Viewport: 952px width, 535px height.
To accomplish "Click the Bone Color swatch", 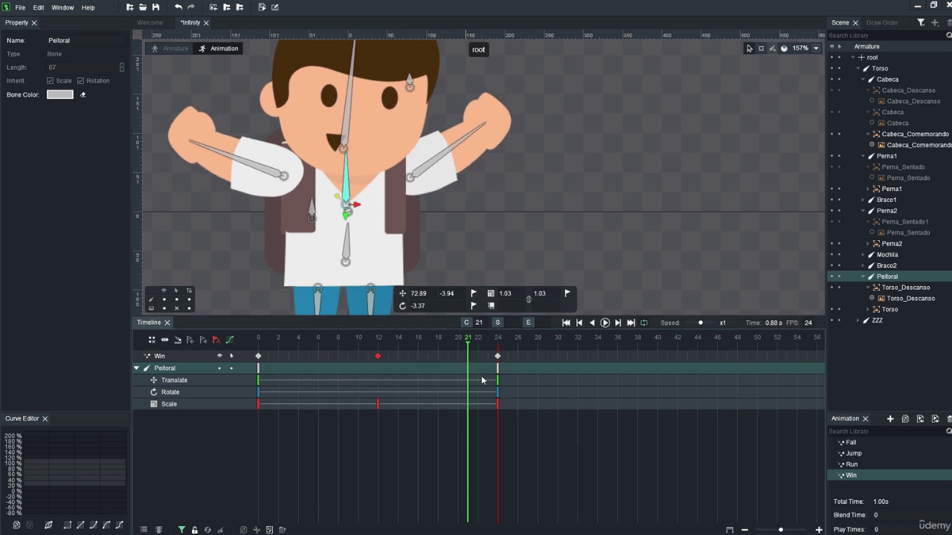I will (x=60, y=94).
